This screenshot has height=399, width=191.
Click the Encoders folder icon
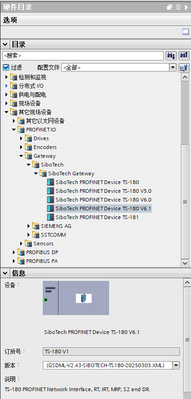pos(29,147)
